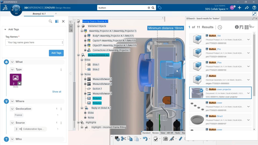The height and width of the screenshot is (145, 258).
Task: Expand the Collaborative Spa... source entry
Action: pos(16,129)
